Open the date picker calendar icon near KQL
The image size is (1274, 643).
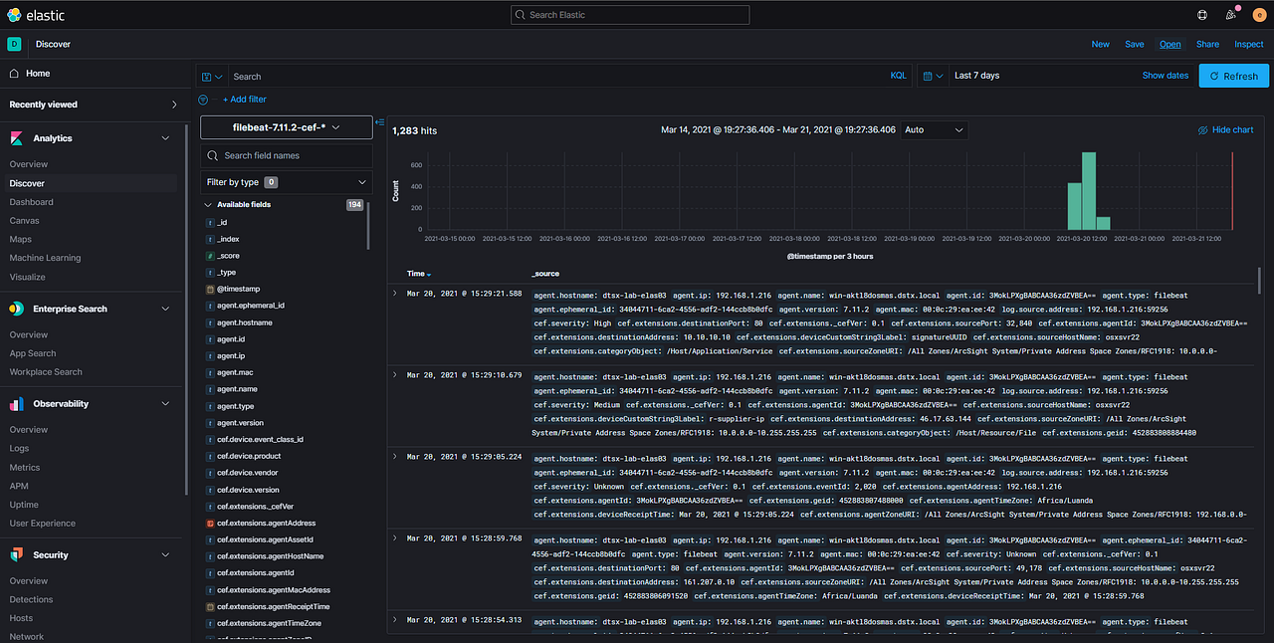coord(928,76)
